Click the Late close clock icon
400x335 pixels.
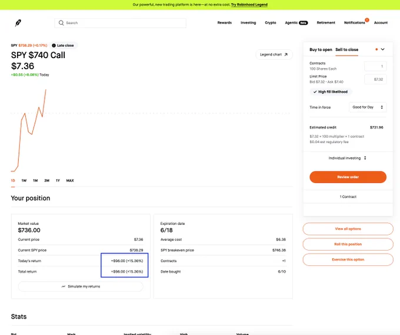54,45
